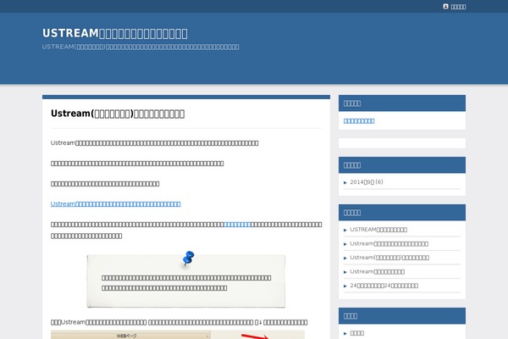Open the article heading starting with Ustream(
Screen dimensions: 508x339
pos(118,114)
